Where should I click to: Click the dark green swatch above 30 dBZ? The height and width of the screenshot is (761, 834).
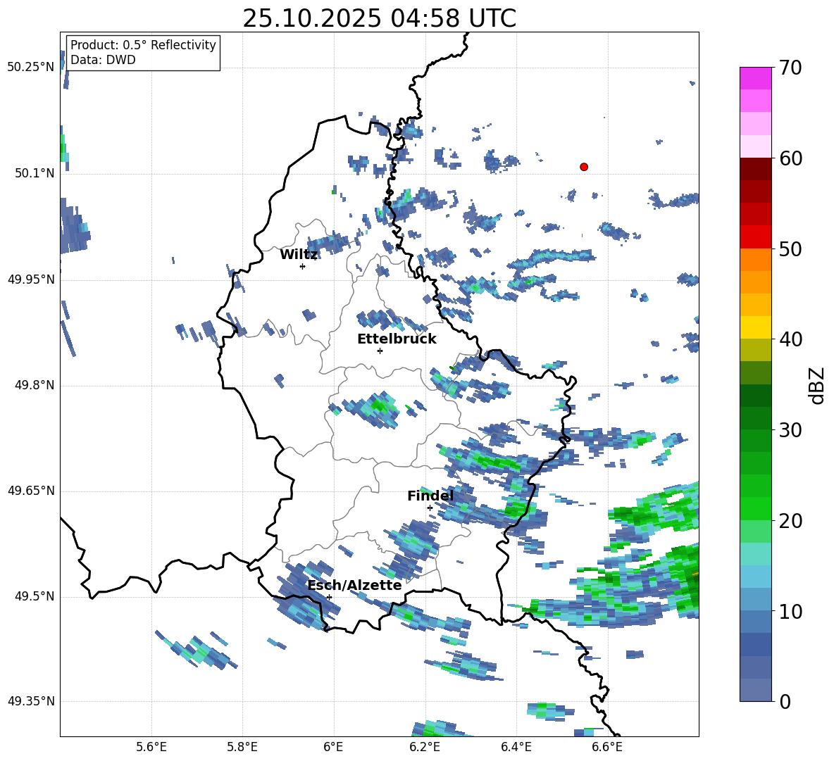pyautogui.click(x=755, y=418)
